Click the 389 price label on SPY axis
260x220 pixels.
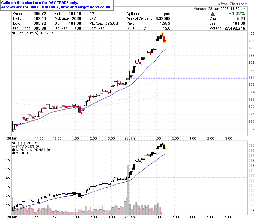point(251,129)
